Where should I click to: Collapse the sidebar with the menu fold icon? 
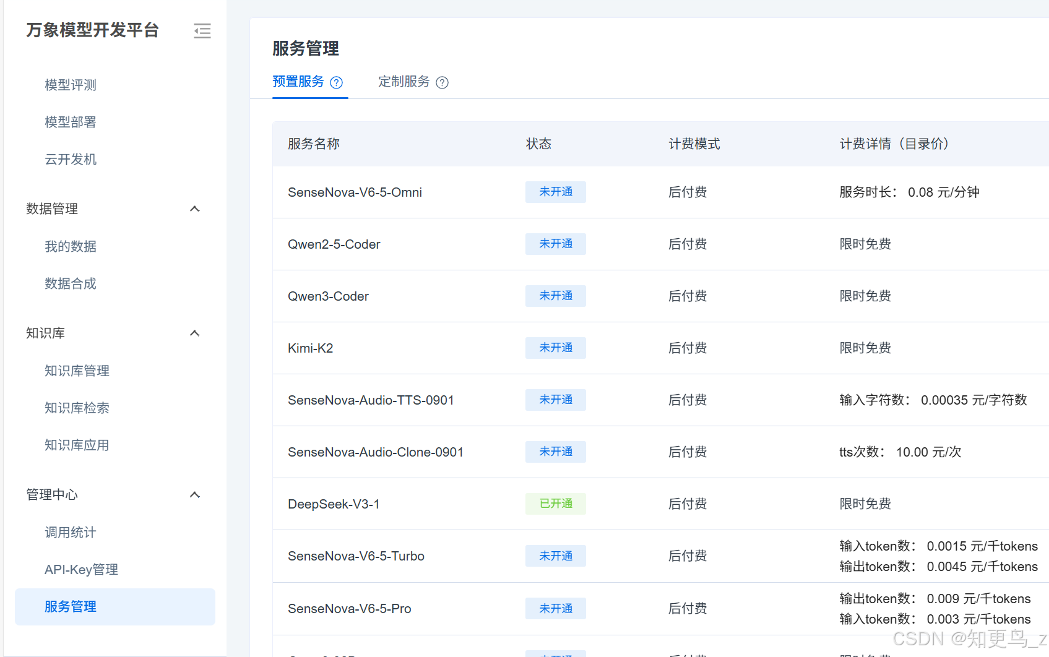click(202, 31)
